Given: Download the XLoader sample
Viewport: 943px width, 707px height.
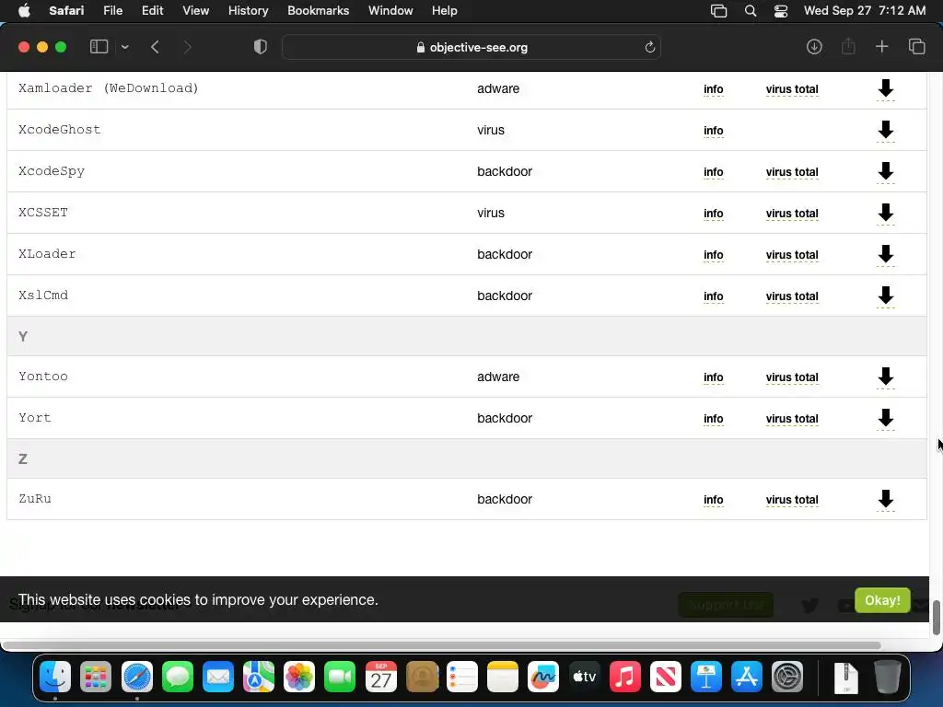Looking at the screenshot, I should (885, 254).
